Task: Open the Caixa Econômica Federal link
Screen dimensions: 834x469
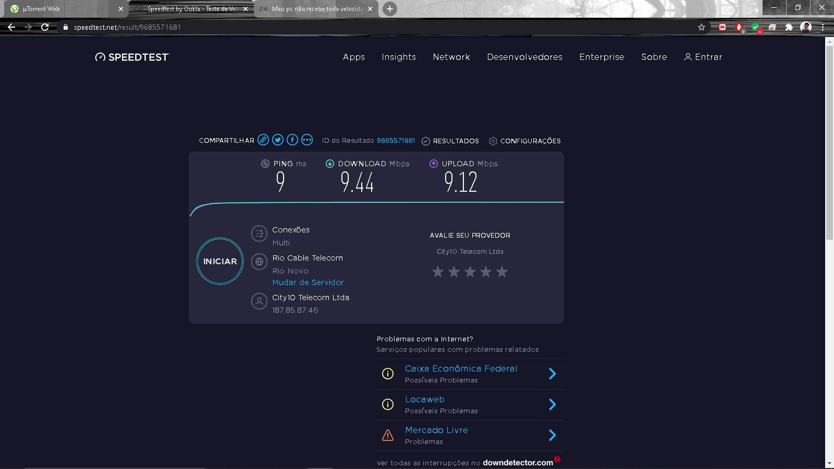Action: click(461, 368)
